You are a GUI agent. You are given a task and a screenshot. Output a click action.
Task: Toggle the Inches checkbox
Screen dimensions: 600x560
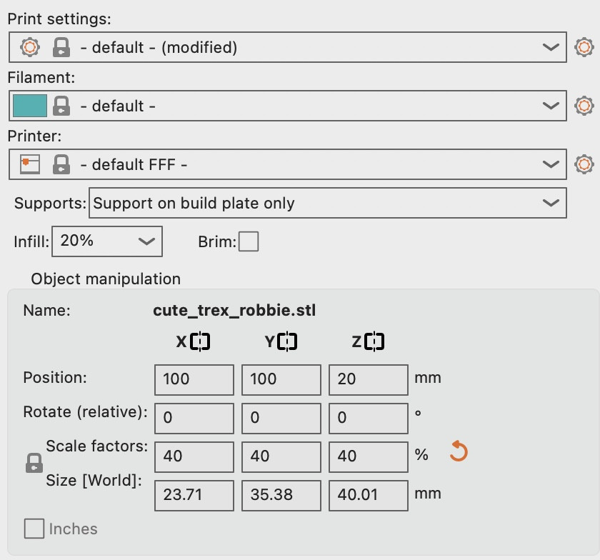tap(34, 529)
